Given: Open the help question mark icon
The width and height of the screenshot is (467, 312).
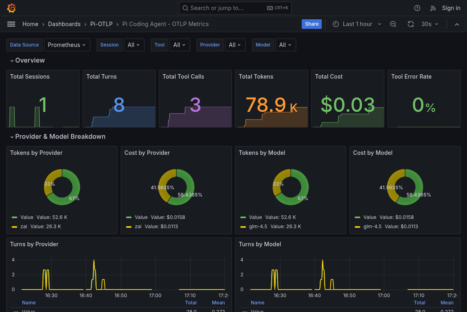Looking at the screenshot, I should [x=417, y=8].
